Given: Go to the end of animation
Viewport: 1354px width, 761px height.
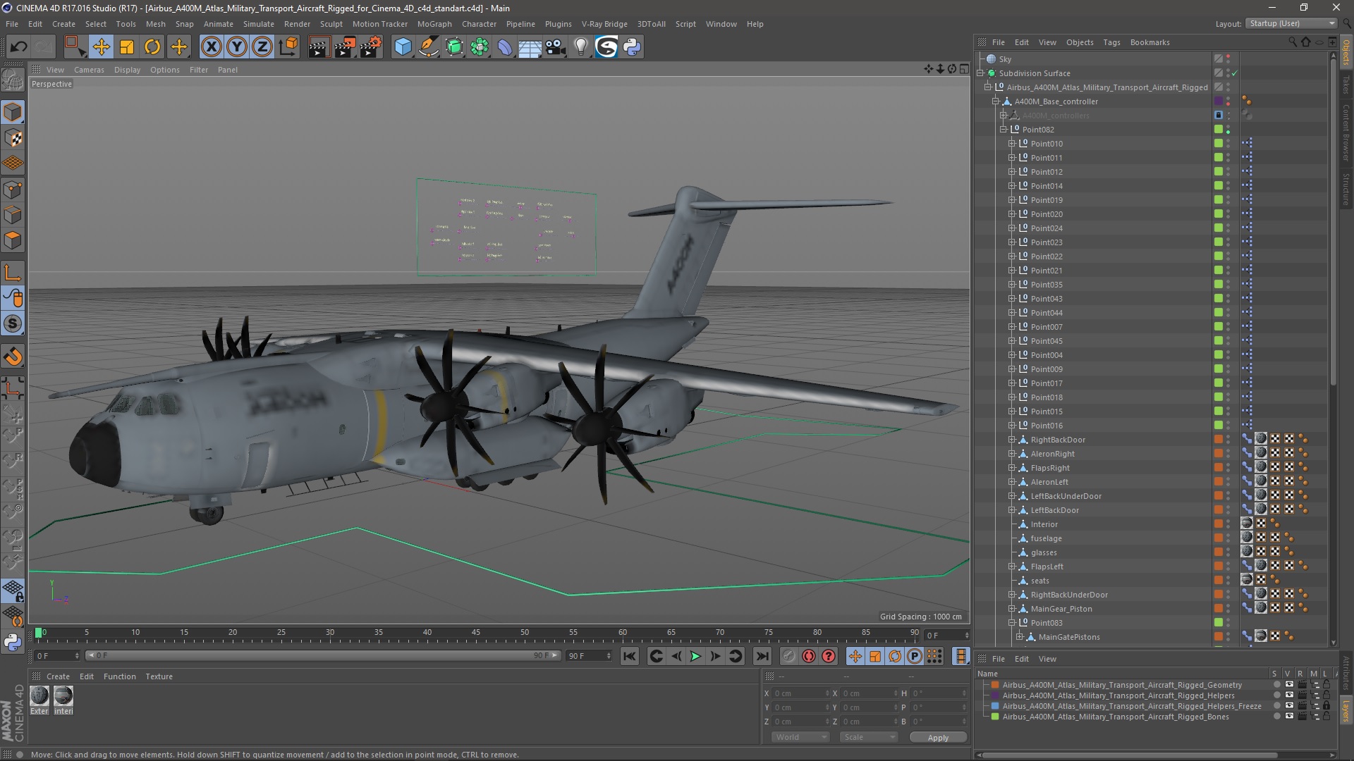Looking at the screenshot, I should (x=762, y=656).
